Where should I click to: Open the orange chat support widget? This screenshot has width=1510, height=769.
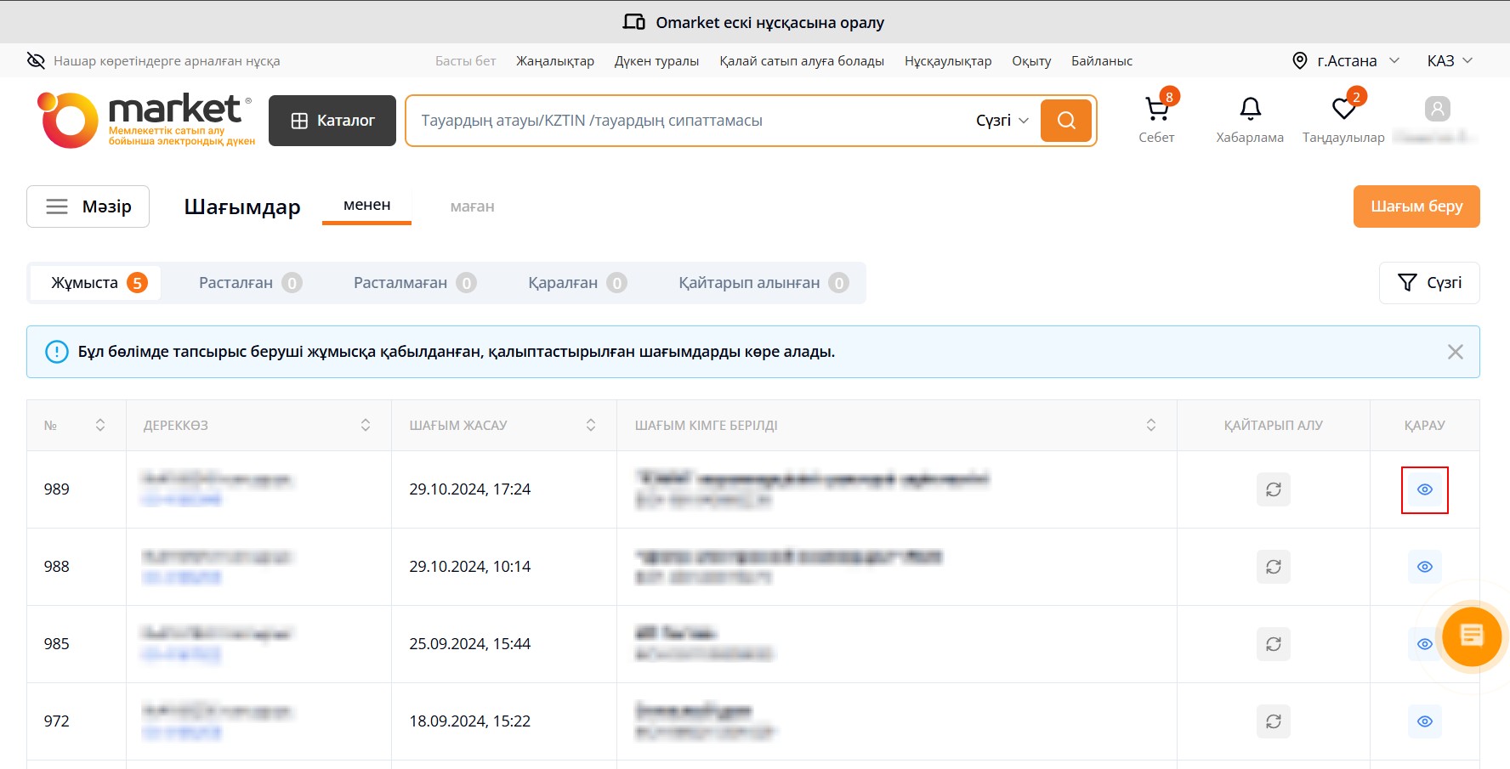1471,636
